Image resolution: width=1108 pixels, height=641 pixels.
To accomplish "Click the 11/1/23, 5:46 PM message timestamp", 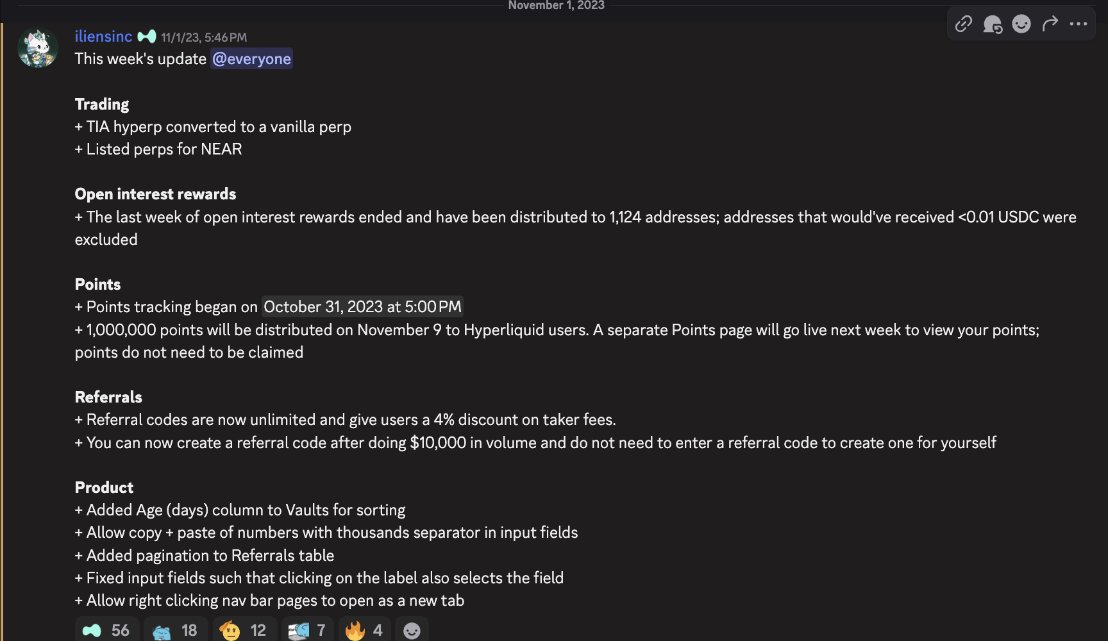I will click(204, 37).
